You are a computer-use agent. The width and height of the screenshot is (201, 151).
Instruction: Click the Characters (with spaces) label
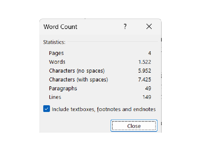coord(78,80)
